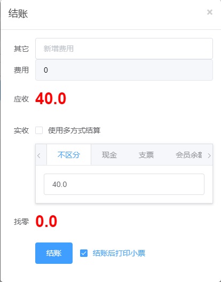Click the 实收 label
This screenshot has height=282, width=221.
(x=21, y=130)
